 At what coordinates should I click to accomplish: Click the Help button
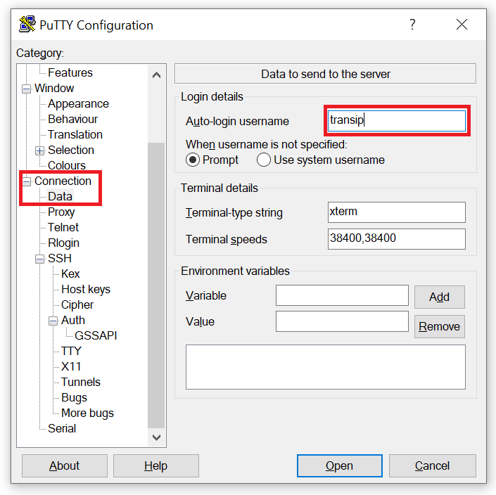point(156,465)
